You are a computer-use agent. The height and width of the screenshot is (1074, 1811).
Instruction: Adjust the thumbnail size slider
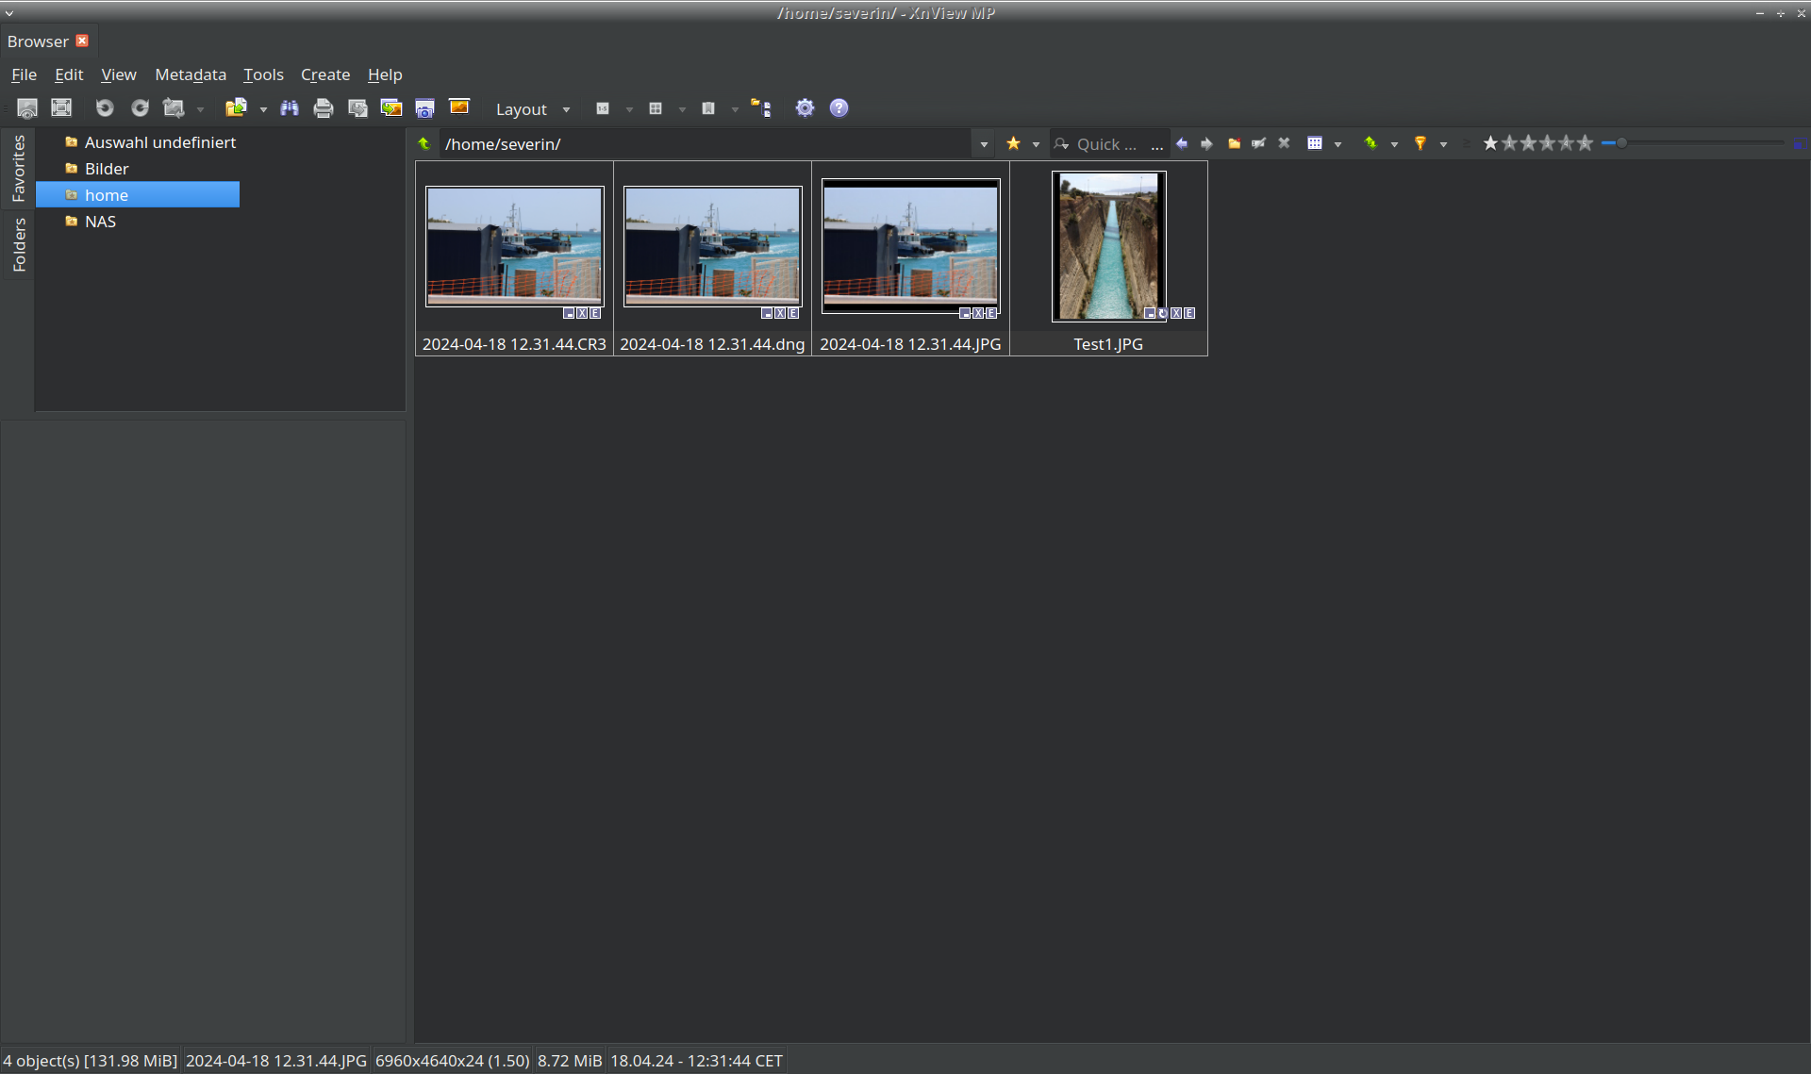1621,143
